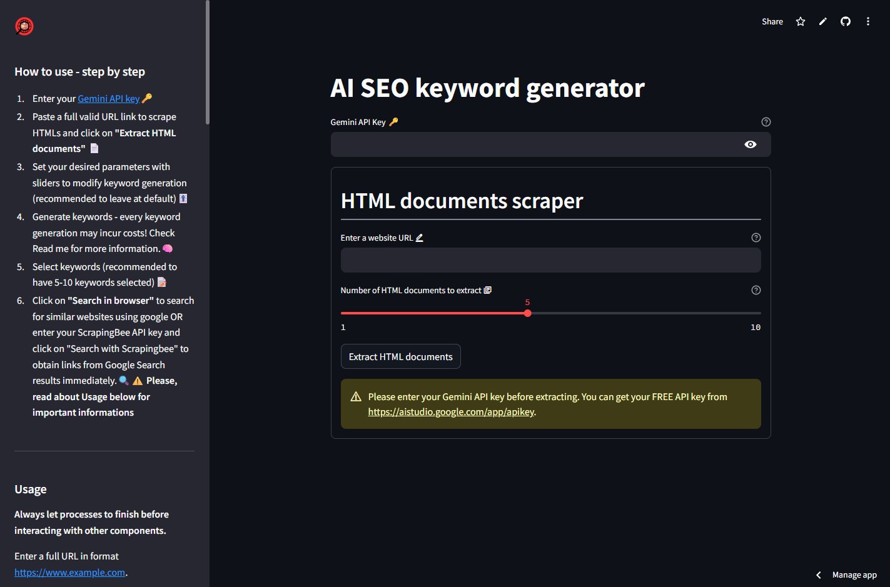This screenshot has height=587, width=890.
Task: Click the star favorite icon
Action: tap(801, 22)
